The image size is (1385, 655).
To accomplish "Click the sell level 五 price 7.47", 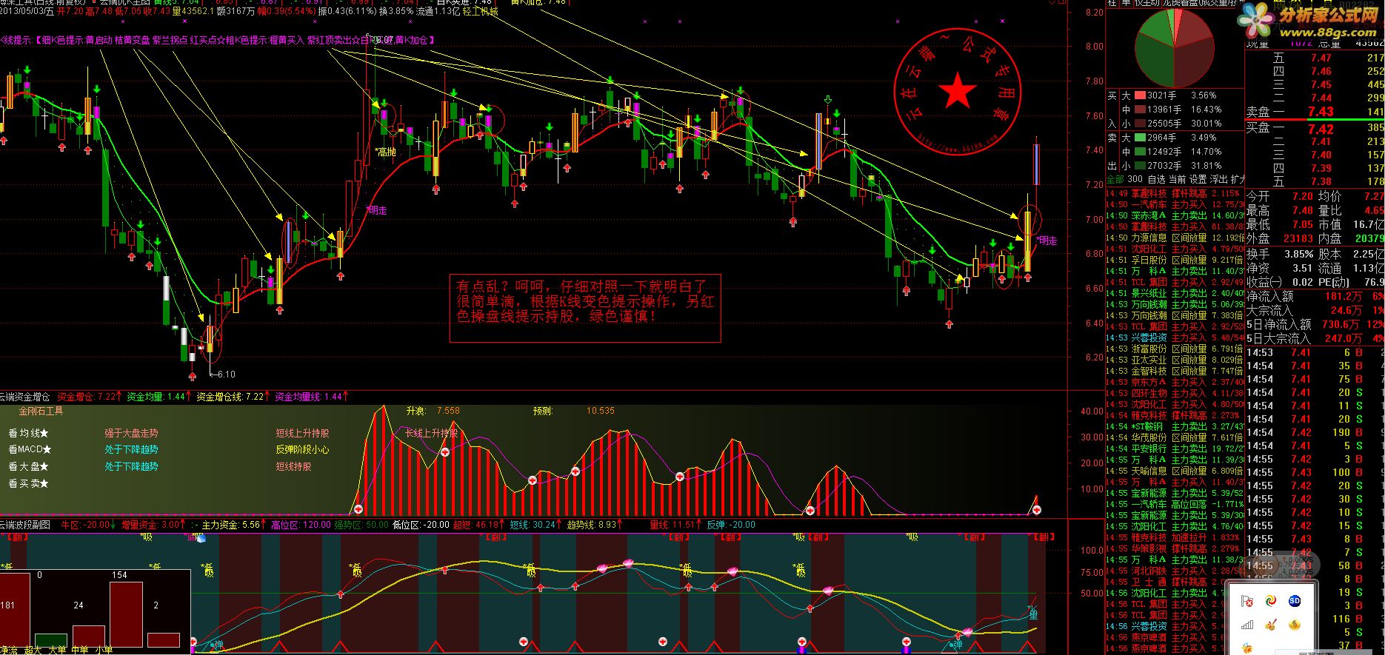I will tap(1321, 58).
